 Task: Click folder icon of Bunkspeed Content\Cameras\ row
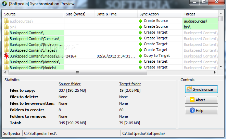6,38
